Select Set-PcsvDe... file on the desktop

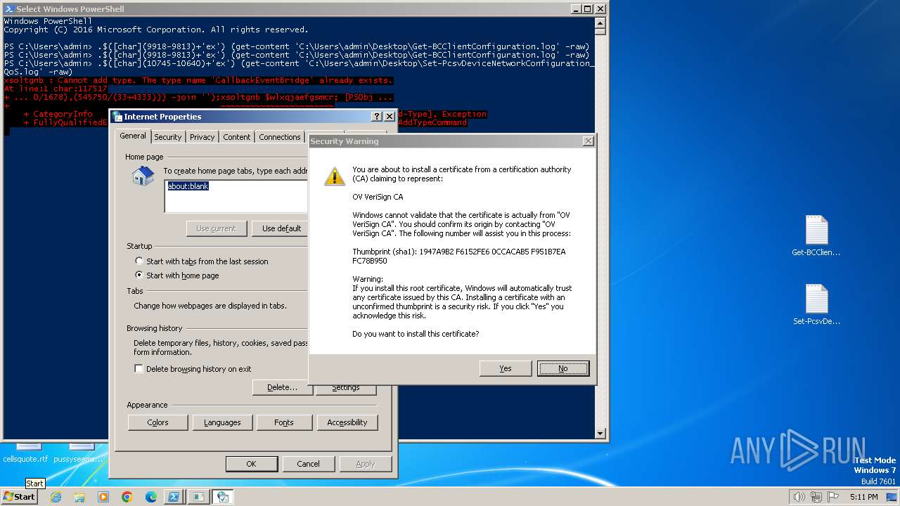816,304
